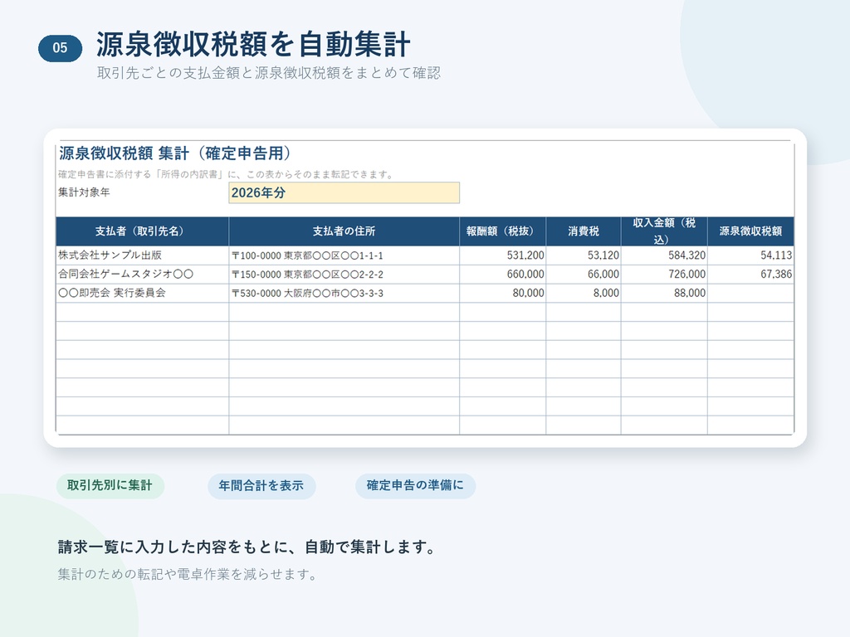Click the 消費税 column header
850x637 pixels.
[x=584, y=231]
